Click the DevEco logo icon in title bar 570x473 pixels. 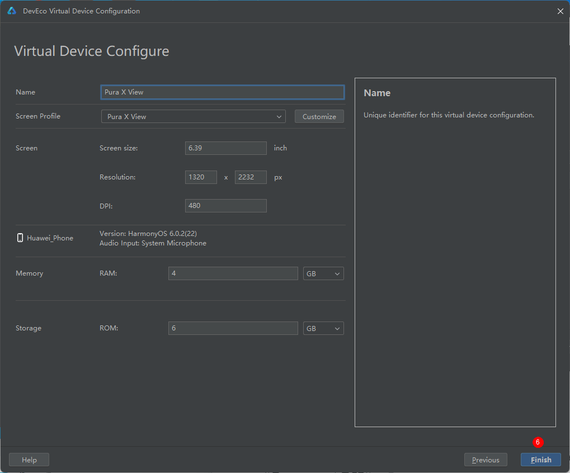click(12, 11)
